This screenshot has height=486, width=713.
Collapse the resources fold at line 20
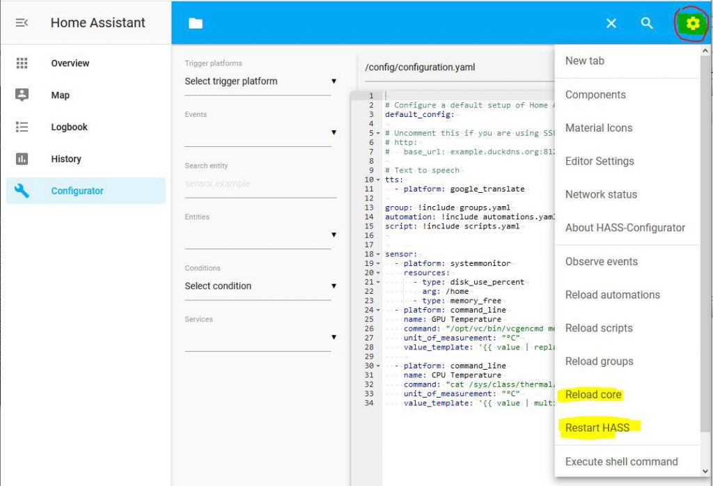tap(378, 273)
